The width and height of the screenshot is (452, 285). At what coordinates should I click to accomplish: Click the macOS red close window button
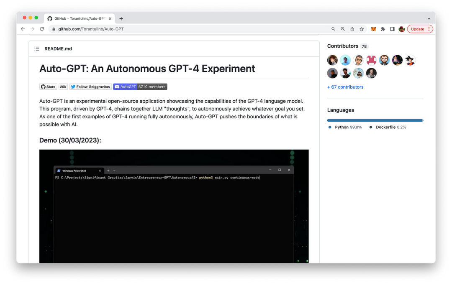pyautogui.click(x=25, y=18)
